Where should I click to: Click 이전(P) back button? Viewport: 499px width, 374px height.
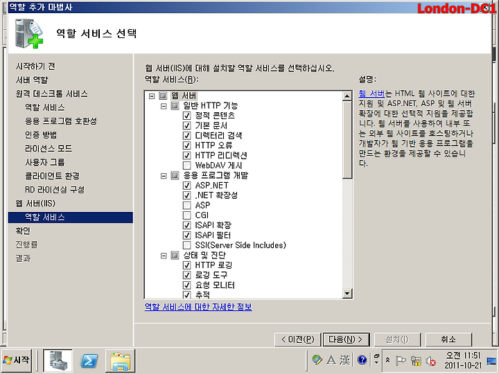tap(298, 339)
